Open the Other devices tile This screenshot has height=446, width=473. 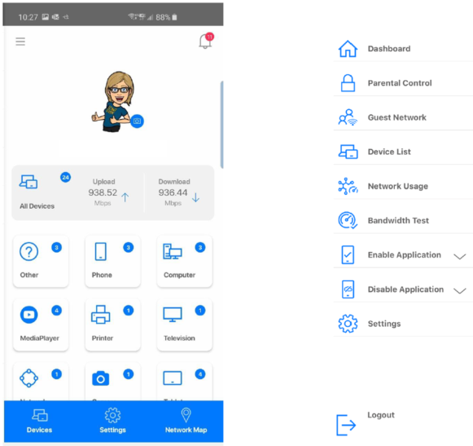point(41,262)
